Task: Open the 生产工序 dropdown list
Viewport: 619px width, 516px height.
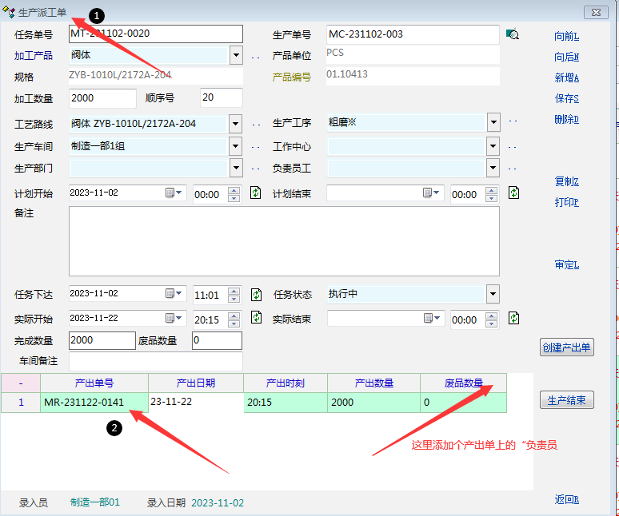Action: [x=493, y=123]
